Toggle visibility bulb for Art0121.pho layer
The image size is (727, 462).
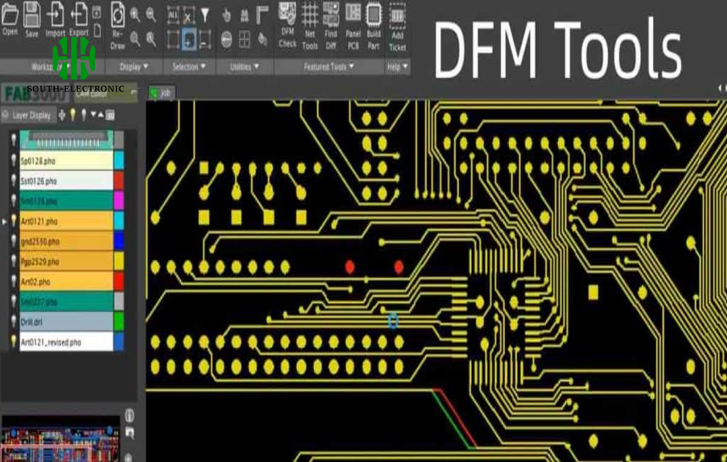pyautogui.click(x=14, y=221)
